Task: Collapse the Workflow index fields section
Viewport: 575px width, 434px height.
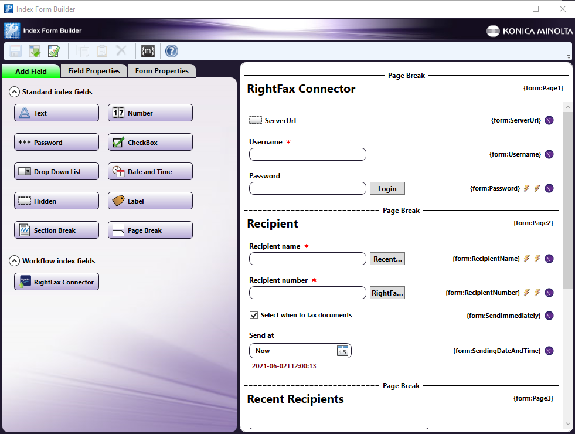Action: (x=14, y=261)
